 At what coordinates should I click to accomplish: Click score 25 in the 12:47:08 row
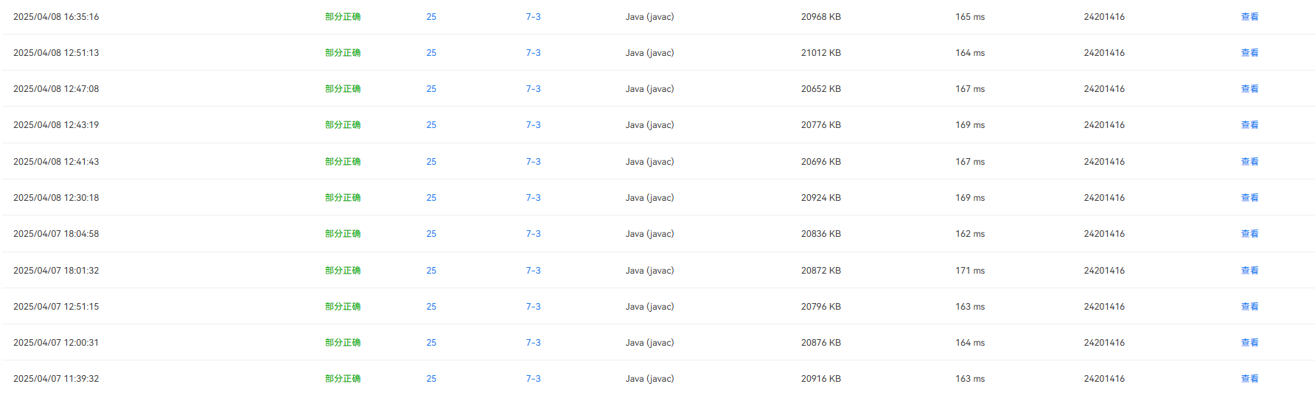coord(431,89)
